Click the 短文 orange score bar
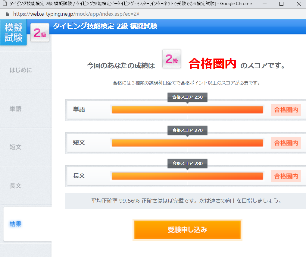The image size is (306, 257). point(187,143)
